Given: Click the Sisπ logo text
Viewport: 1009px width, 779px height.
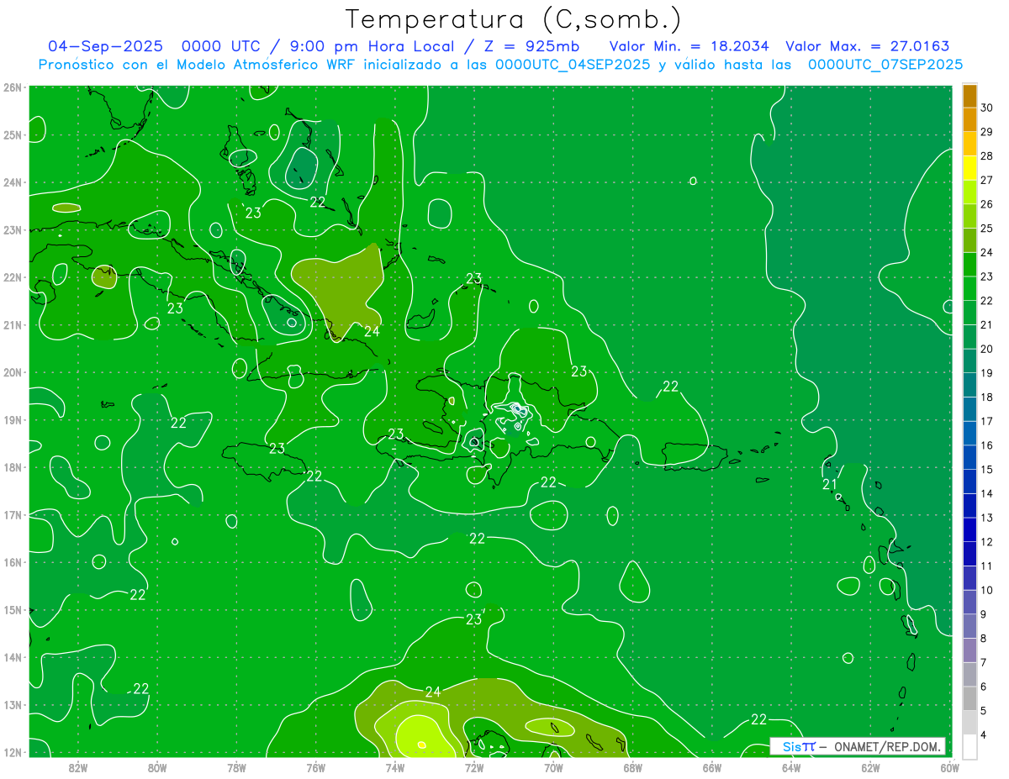Looking at the screenshot, I should (x=798, y=746).
